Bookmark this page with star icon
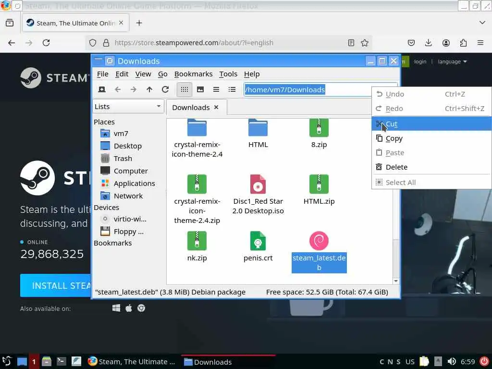The width and height of the screenshot is (492, 369). click(x=365, y=43)
